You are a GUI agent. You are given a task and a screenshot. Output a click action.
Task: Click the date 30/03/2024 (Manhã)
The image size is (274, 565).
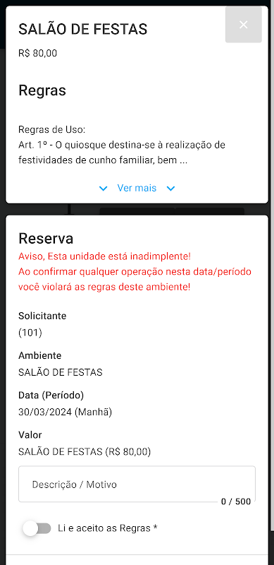click(x=65, y=412)
